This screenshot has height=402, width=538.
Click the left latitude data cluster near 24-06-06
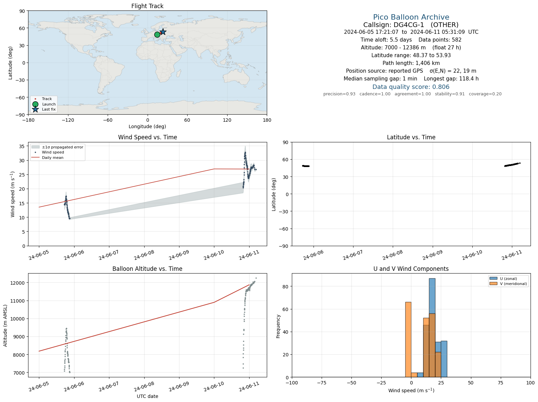tap(306, 166)
